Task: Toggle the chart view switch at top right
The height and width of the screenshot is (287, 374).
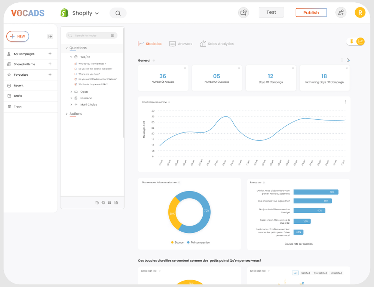Action: pos(355,42)
